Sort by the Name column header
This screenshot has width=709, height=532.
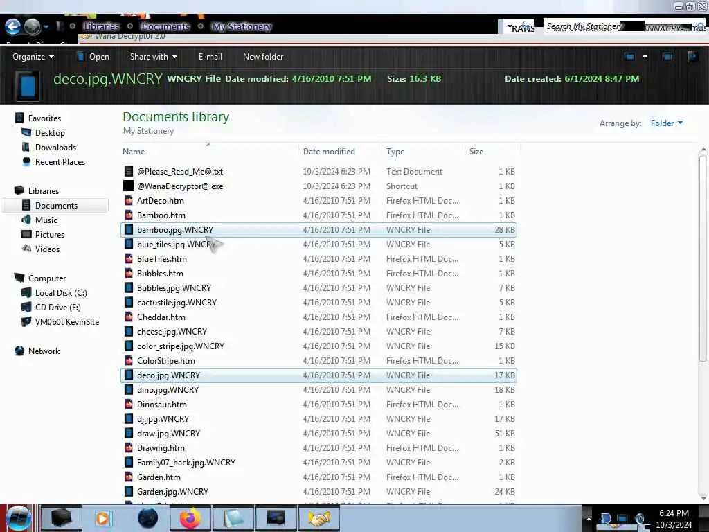[x=210, y=152]
